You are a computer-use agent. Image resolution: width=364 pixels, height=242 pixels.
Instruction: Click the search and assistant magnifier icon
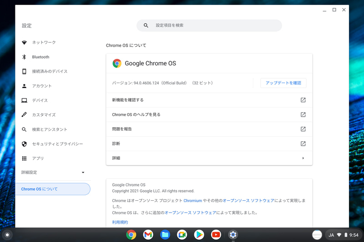pos(24,129)
